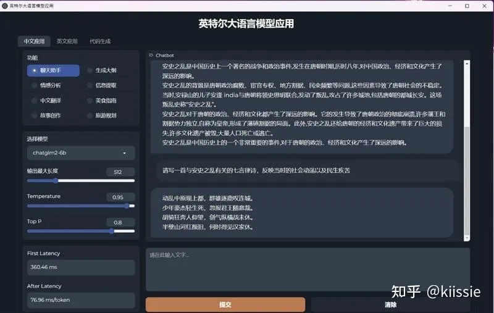Click the After Latency value field
494x313 pixels.
[81, 300]
